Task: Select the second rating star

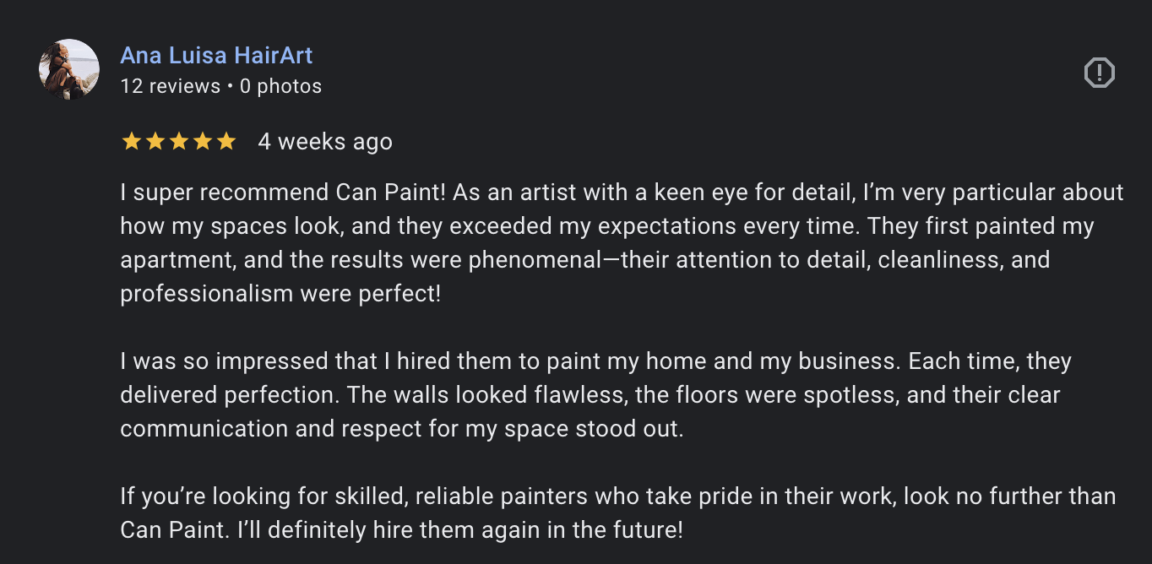Action: pyautogui.click(x=155, y=142)
